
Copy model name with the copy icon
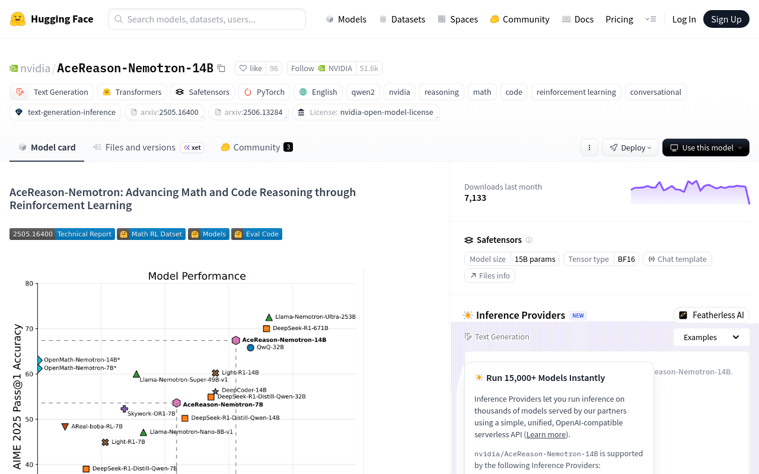coord(221,68)
